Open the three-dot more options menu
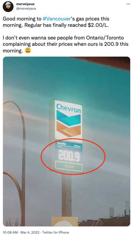 coord(128,4)
